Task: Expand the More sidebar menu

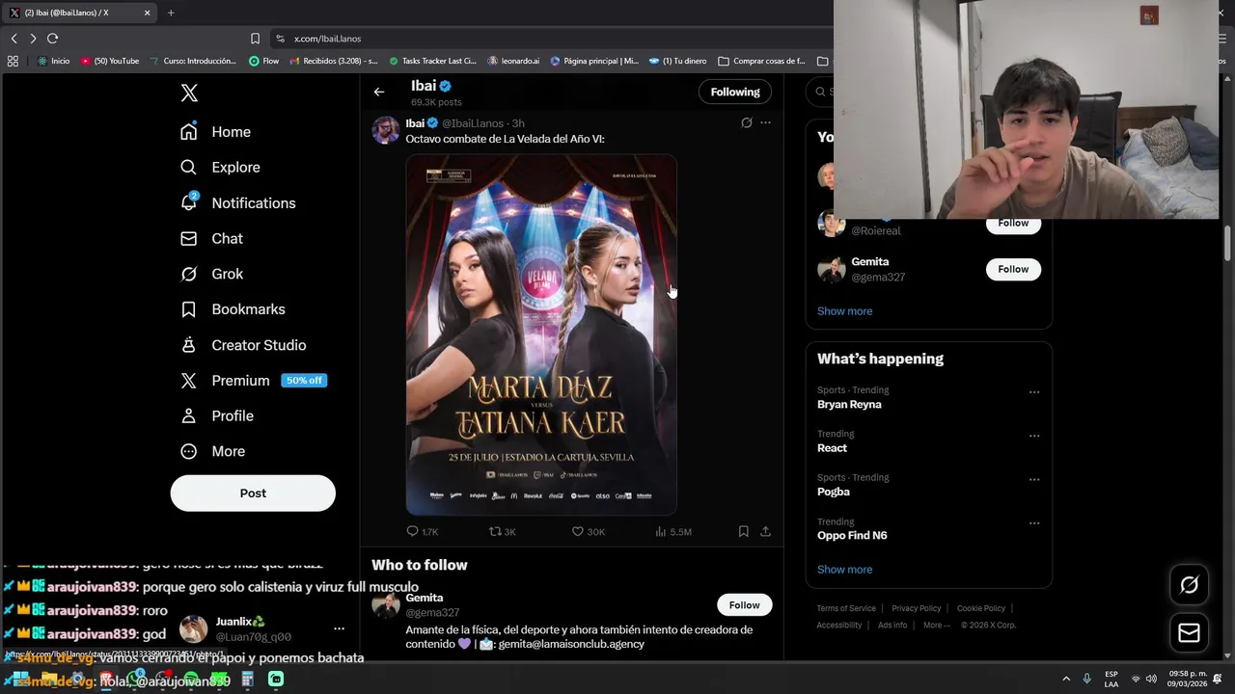Action: tap(212, 452)
